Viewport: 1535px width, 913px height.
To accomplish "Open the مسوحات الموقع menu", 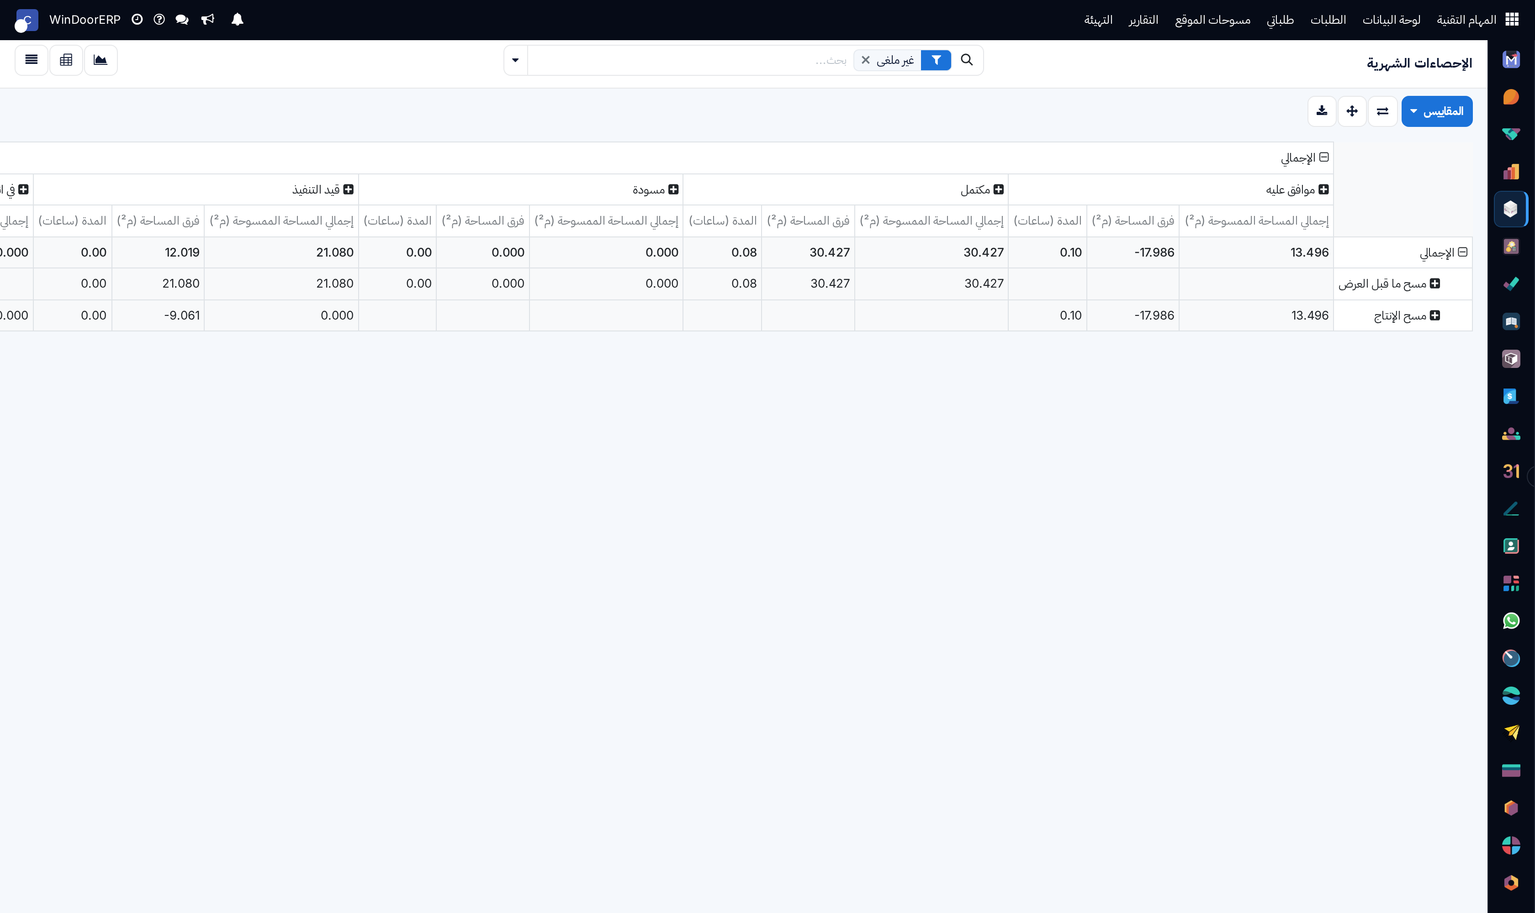I will coord(1212,20).
